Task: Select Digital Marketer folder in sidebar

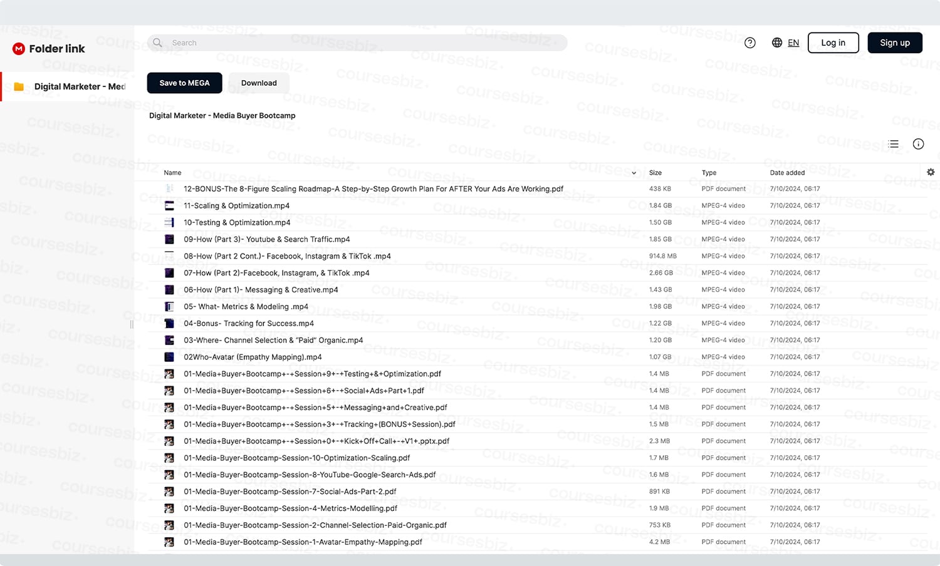Action: [x=68, y=86]
